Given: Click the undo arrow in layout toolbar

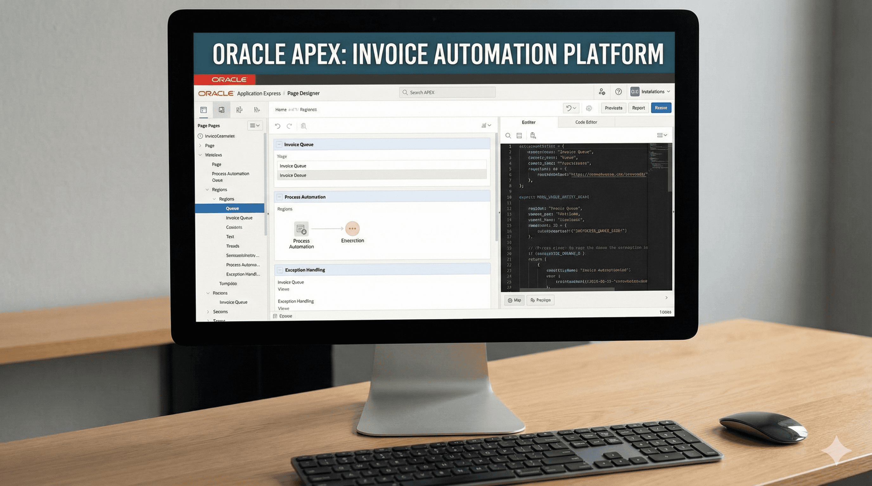Looking at the screenshot, I should coord(278,126).
